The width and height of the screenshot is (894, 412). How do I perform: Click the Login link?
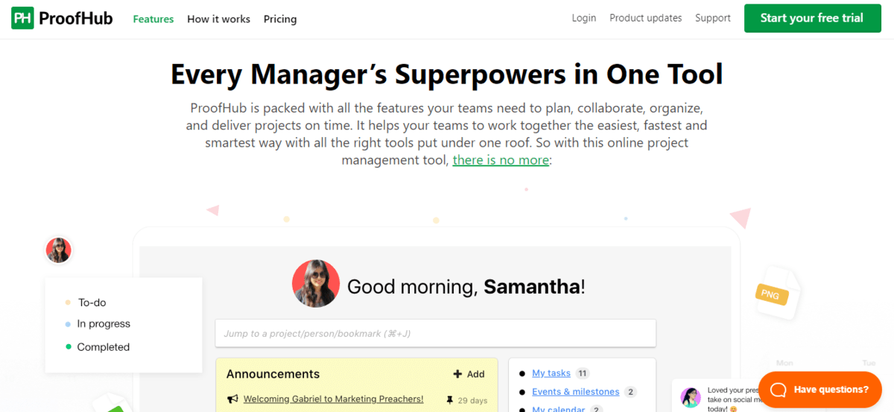pos(584,18)
